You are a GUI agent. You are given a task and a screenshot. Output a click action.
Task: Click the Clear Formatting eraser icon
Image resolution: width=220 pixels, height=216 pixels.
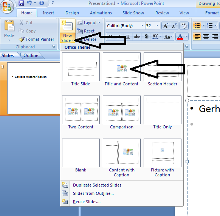point(184,26)
